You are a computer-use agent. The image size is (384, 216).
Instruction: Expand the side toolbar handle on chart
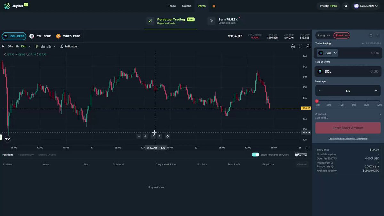1,137
